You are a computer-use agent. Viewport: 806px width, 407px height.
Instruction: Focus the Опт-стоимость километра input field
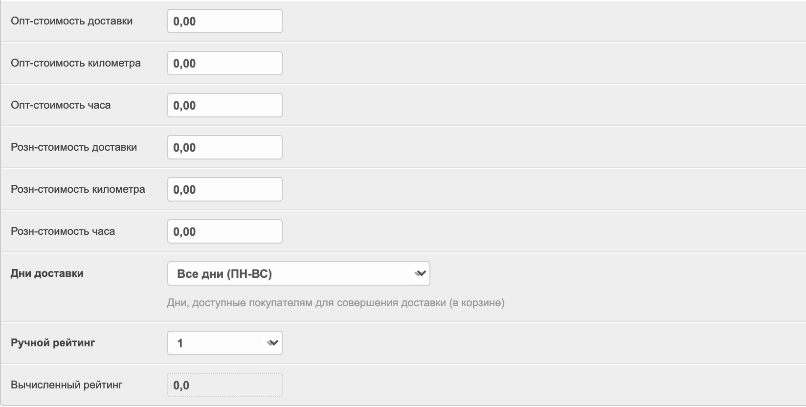[x=224, y=64]
